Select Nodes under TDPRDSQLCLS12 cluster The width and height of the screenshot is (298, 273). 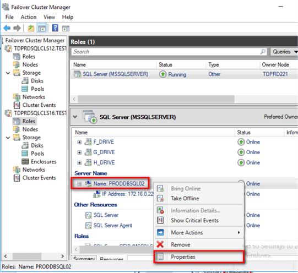[30, 64]
